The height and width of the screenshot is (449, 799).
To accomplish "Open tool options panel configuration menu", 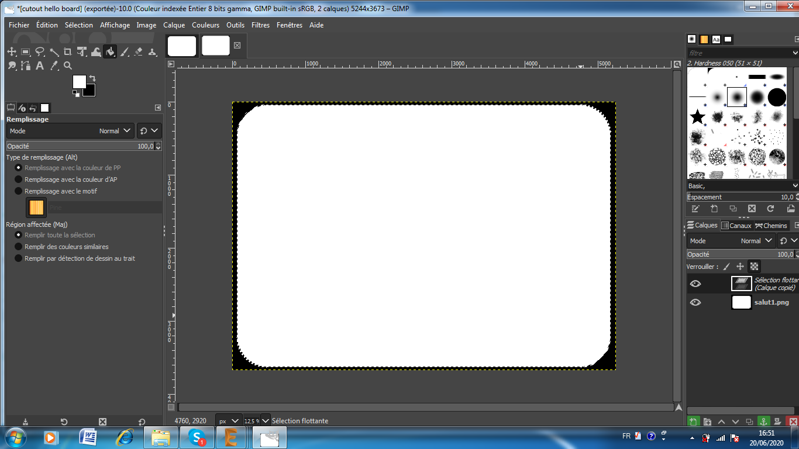I will (158, 108).
